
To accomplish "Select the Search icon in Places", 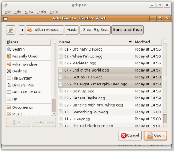I will [x=9, y=49].
